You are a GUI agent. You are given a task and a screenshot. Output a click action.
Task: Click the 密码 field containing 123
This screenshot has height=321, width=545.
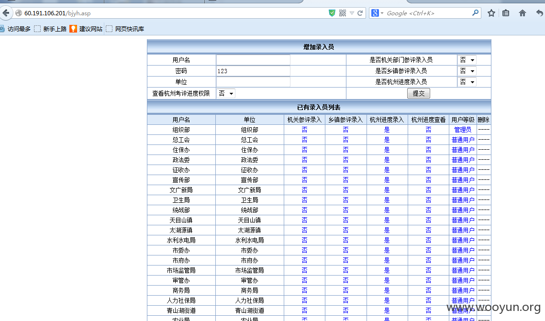253,71
